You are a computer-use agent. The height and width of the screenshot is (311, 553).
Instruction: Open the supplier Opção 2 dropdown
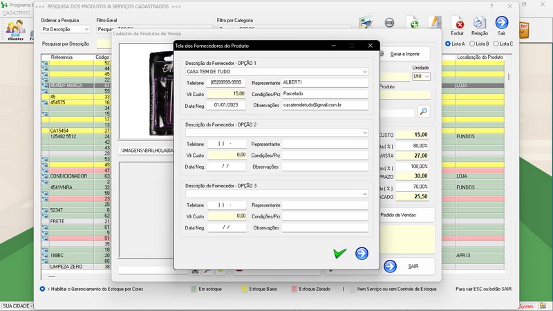(x=364, y=132)
